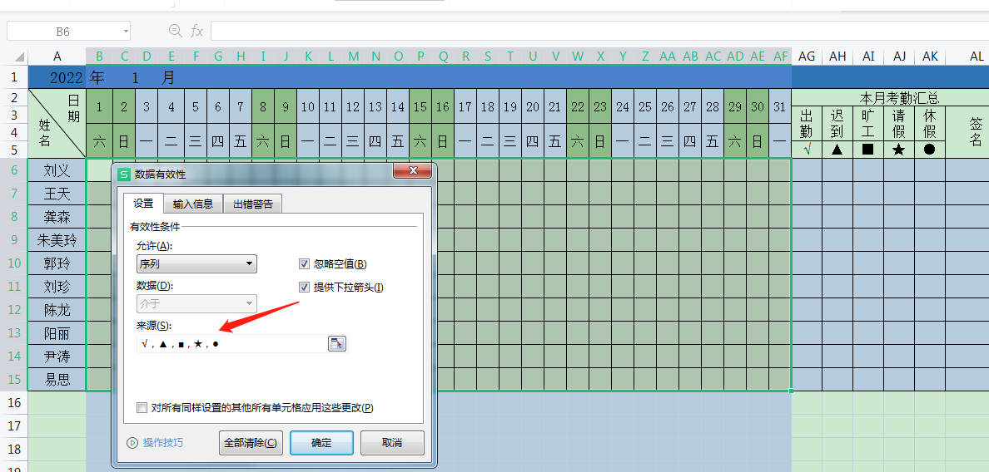Click the cell with name 龚森
This screenshot has height=472, width=989.
tap(57, 217)
